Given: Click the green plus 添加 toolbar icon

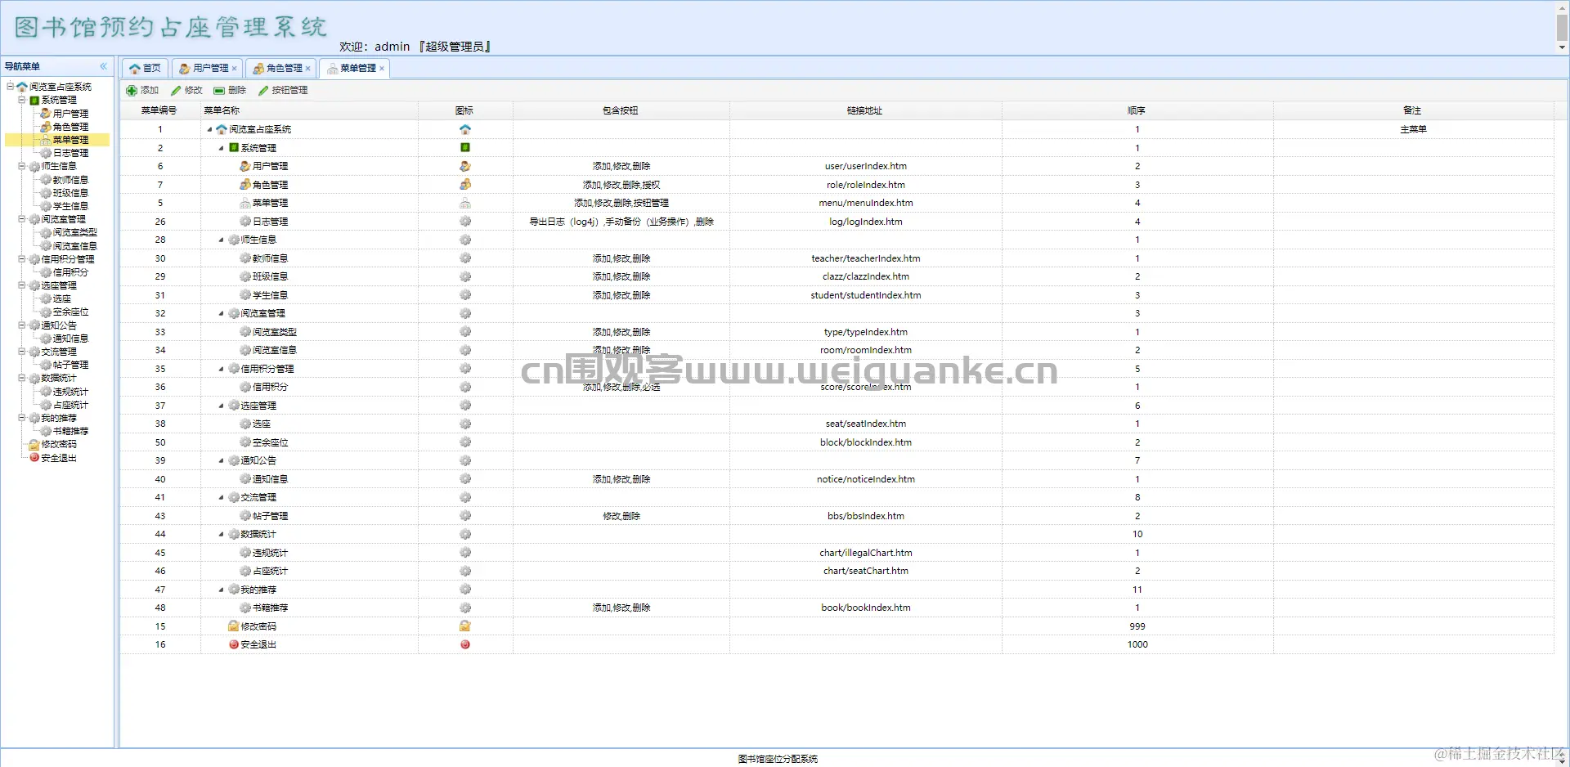Looking at the screenshot, I should [132, 91].
